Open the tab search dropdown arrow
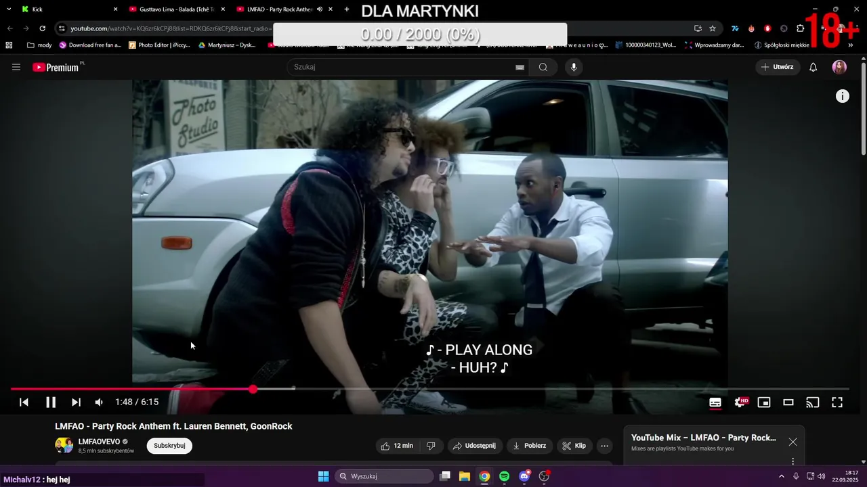The width and height of the screenshot is (867, 487). 9,9
